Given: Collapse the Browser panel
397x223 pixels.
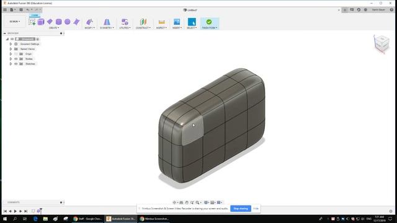Looking at the screenshot, I should 4,33.
